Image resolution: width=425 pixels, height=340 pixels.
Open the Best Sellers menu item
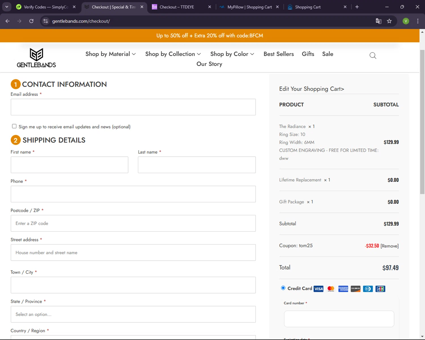click(279, 54)
